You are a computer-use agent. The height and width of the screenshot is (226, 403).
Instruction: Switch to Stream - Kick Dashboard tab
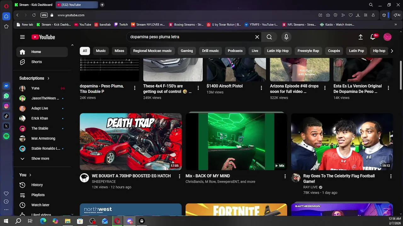33,5
